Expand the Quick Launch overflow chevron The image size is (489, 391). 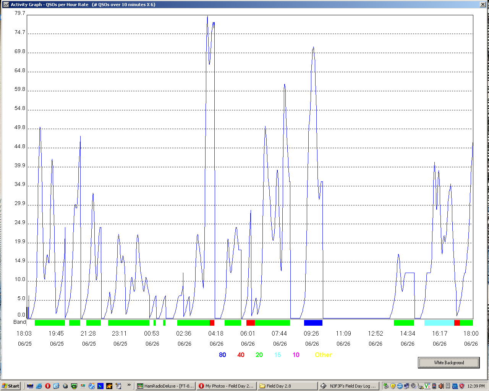click(x=129, y=385)
